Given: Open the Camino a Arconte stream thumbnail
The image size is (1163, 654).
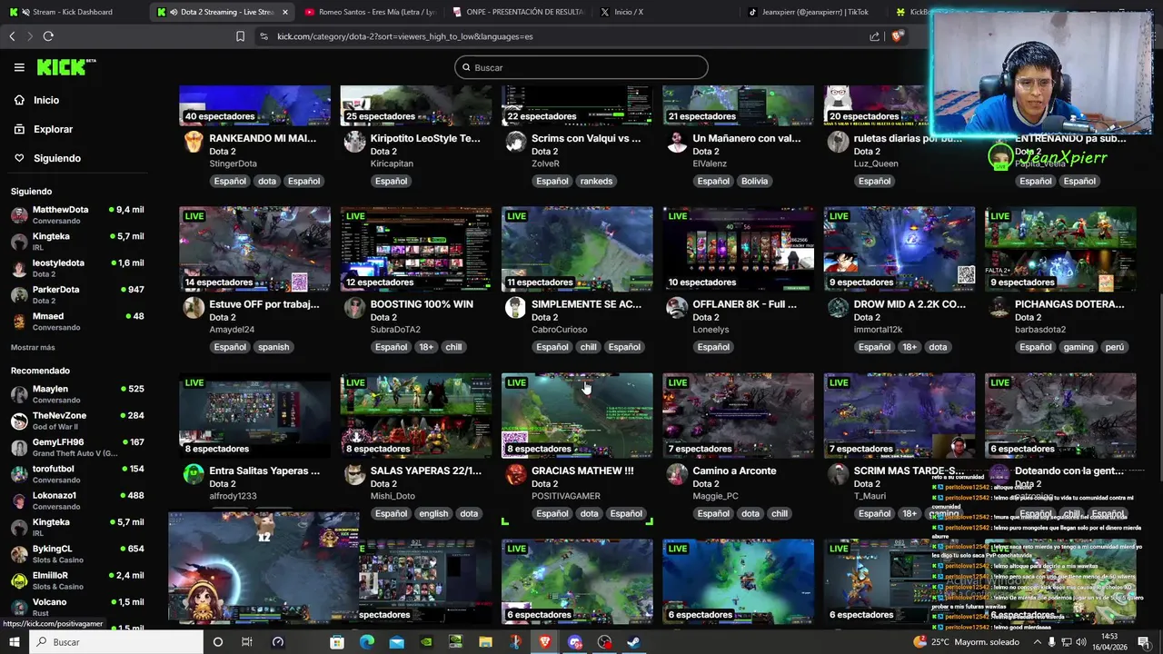Looking at the screenshot, I should coord(738,415).
